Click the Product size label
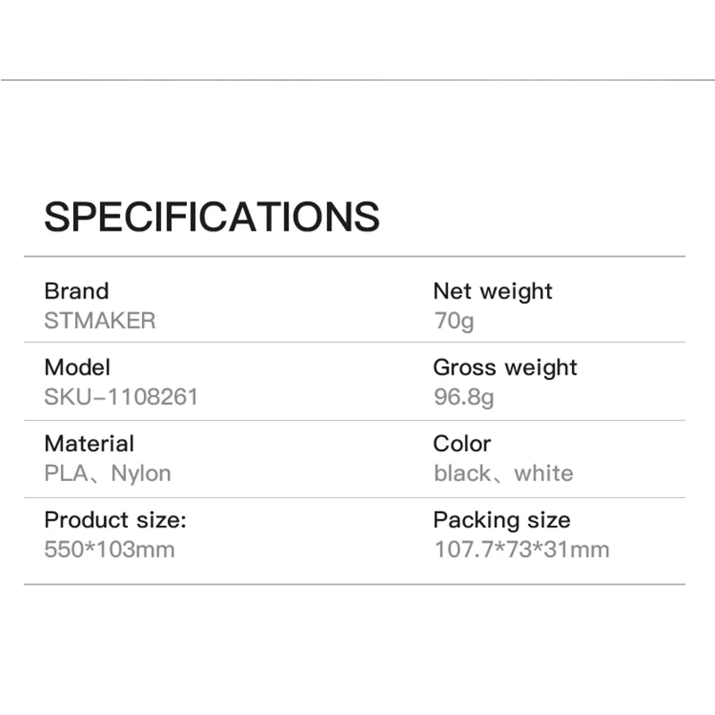This screenshot has width=715, height=715. point(115,520)
